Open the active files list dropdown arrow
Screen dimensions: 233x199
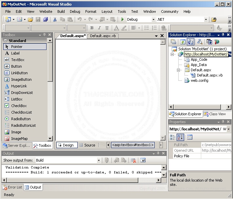156,36
